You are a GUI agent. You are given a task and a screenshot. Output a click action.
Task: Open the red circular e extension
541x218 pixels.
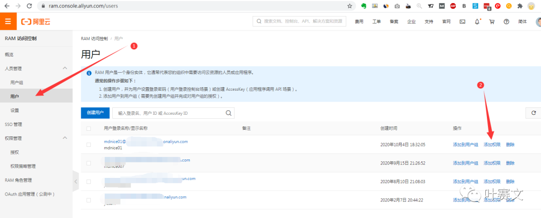497,6
